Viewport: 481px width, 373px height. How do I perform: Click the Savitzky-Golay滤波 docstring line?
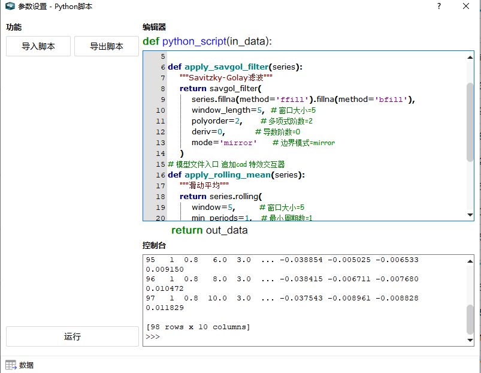pos(226,78)
